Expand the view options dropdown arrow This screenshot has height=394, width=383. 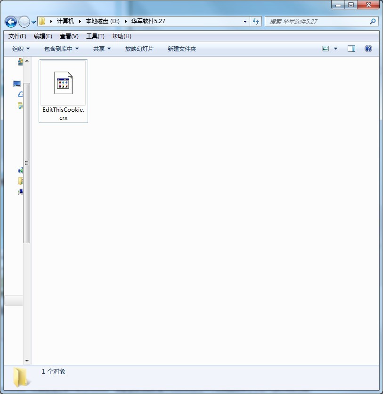point(335,49)
